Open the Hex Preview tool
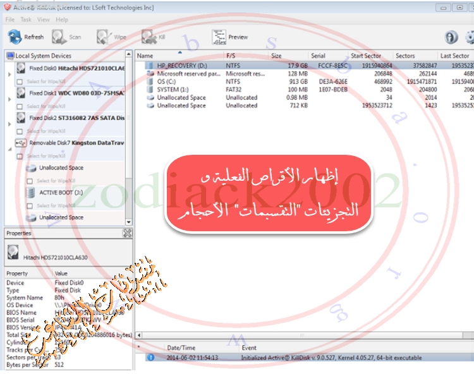Viewport: 474px width, 381px height. (219, 37)
